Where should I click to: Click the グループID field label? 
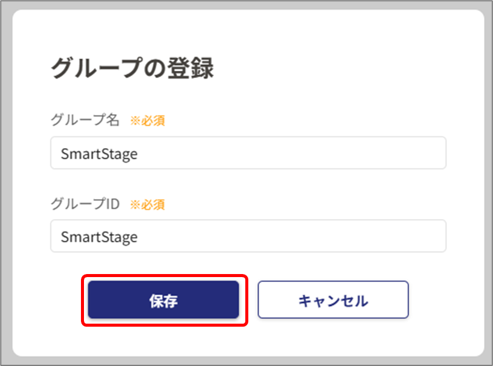[x=85, y=204]
